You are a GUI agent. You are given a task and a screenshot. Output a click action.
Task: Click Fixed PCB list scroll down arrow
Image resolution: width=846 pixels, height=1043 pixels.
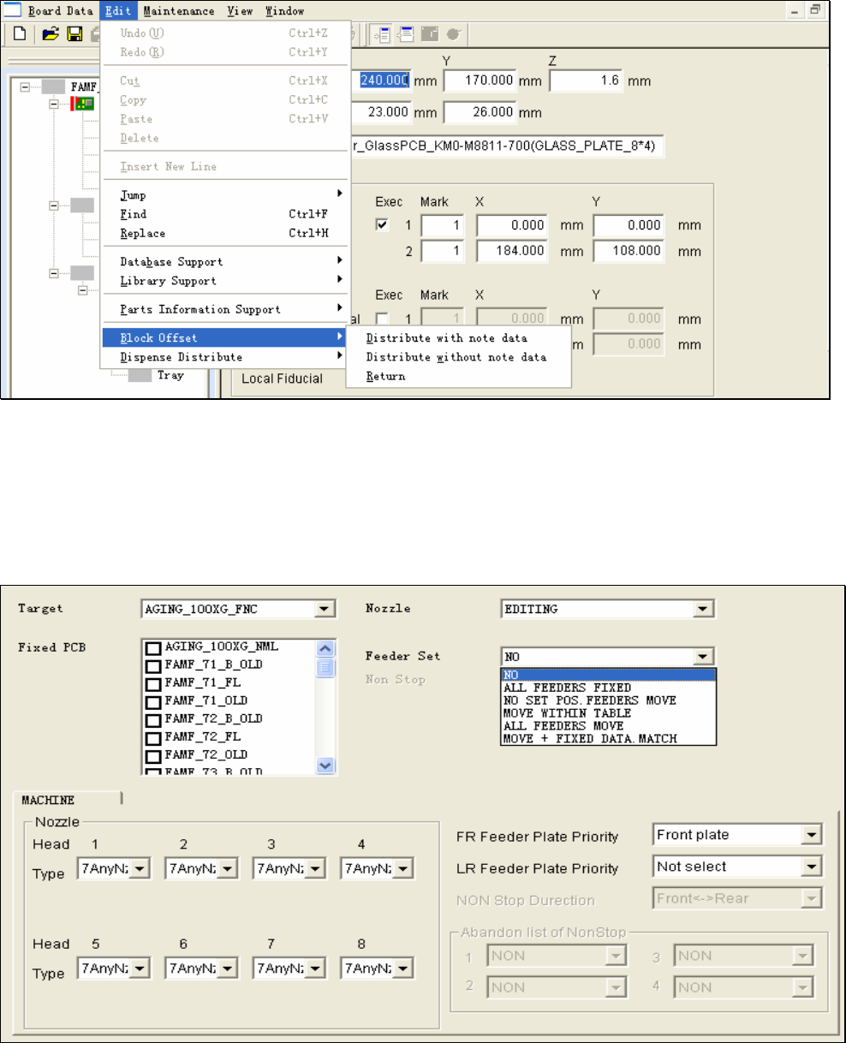pyautogui.click(x=325, y=766)
